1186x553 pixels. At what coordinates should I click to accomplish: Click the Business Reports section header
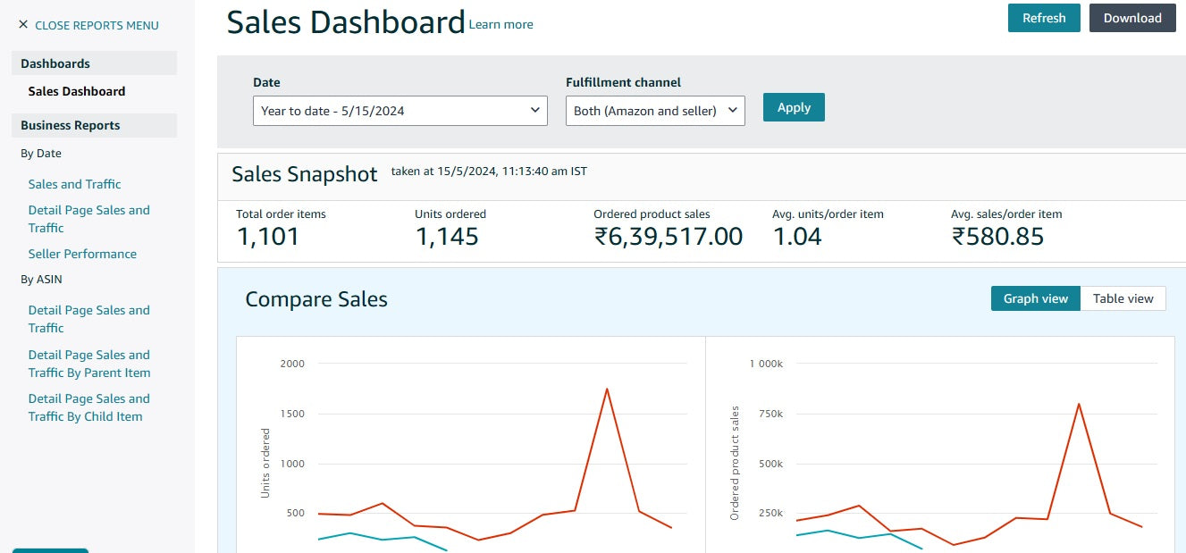point(70,125)
